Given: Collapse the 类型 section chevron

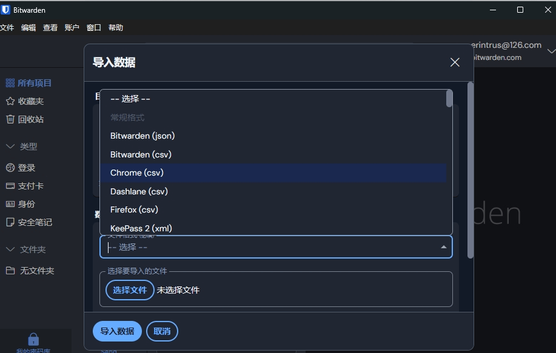Looking at the screenshot, I should coord(10,147).
